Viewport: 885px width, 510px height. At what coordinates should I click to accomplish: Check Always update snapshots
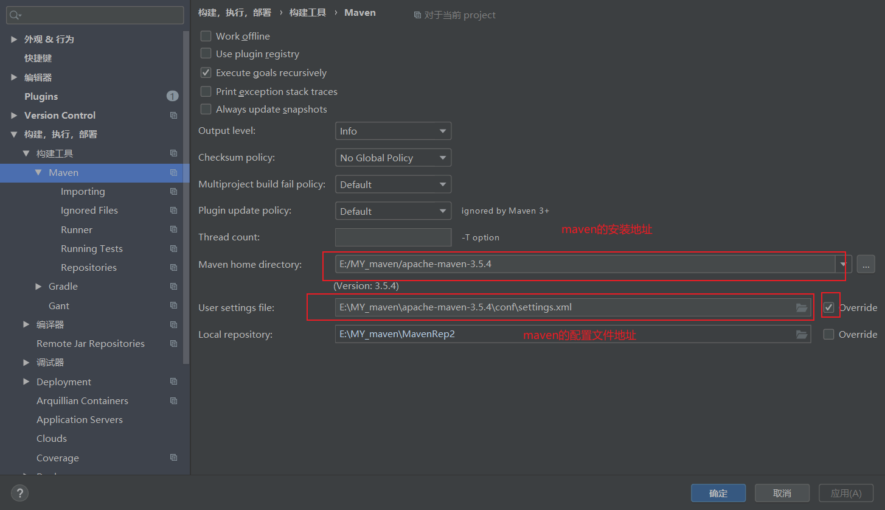pos(206,110)
